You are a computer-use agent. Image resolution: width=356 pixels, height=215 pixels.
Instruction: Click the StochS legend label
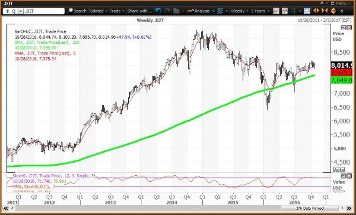[x=53, y=176]
